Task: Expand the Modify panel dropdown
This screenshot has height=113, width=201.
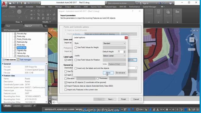Action: click(46, 22)
